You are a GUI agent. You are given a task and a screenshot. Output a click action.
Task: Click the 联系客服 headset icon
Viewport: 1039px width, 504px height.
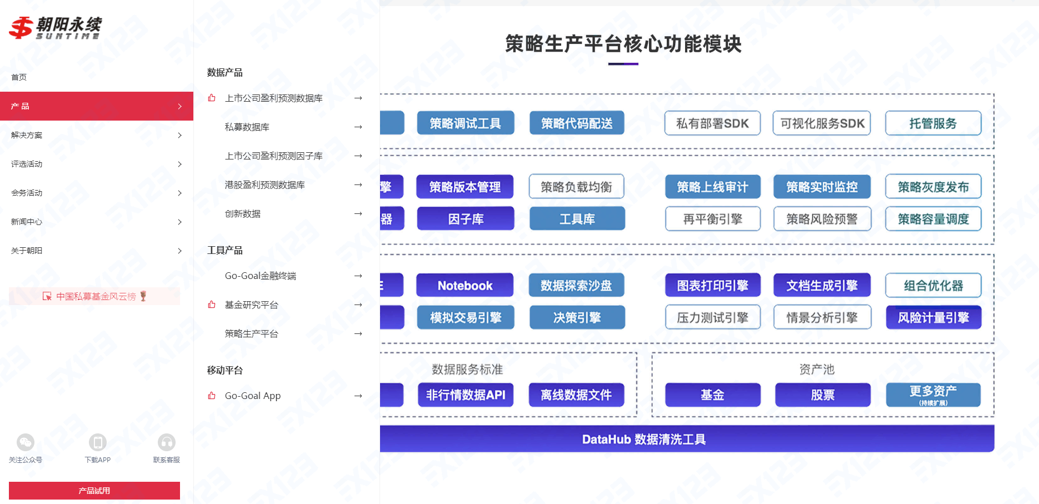pyautogui.click(x=167, y=442)
